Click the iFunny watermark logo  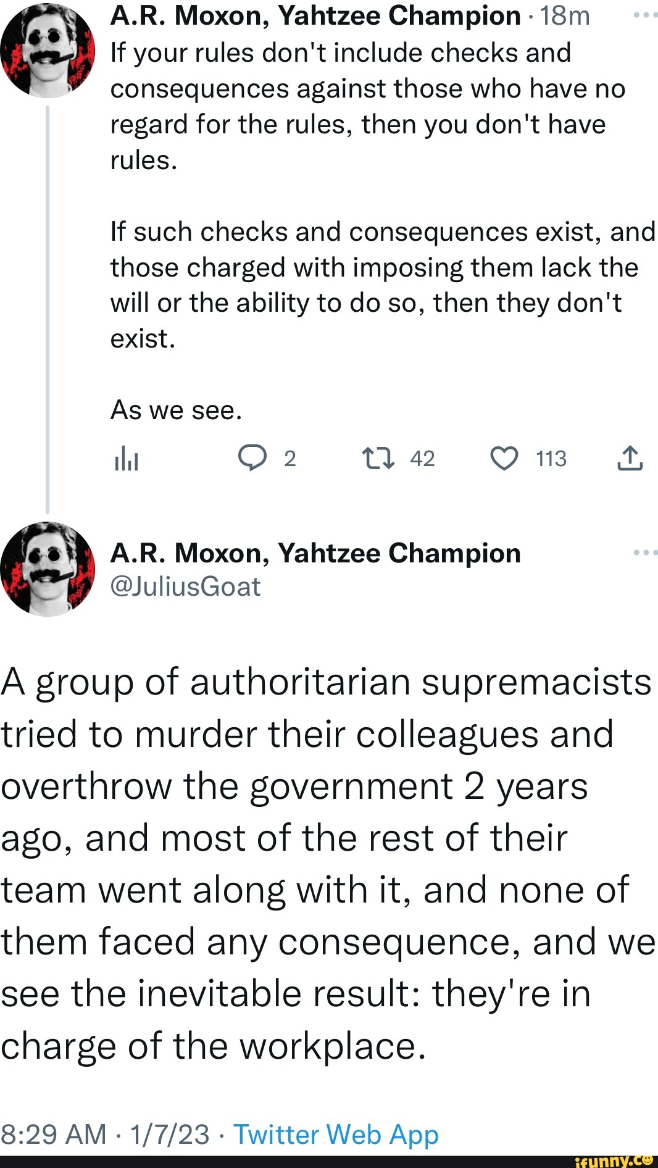point(614,1161)
